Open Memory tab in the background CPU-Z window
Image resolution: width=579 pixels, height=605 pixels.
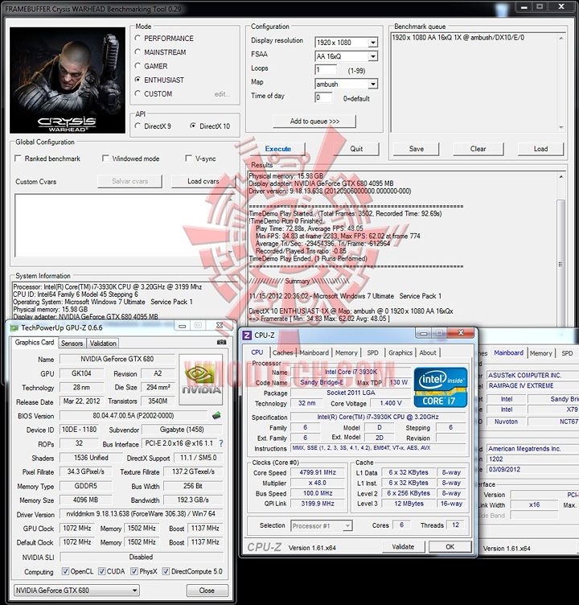coord(540,353)
